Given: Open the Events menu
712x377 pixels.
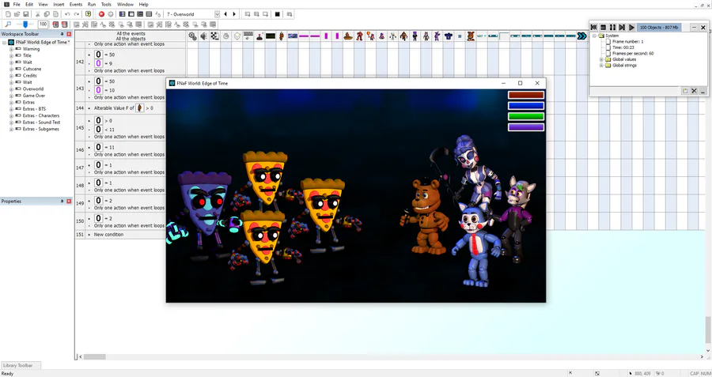Looking at the screenshot, I should [76, 5].
